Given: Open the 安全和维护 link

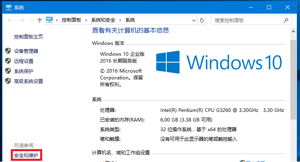Looking at the screenshot, I should click(x=26, y=155).
